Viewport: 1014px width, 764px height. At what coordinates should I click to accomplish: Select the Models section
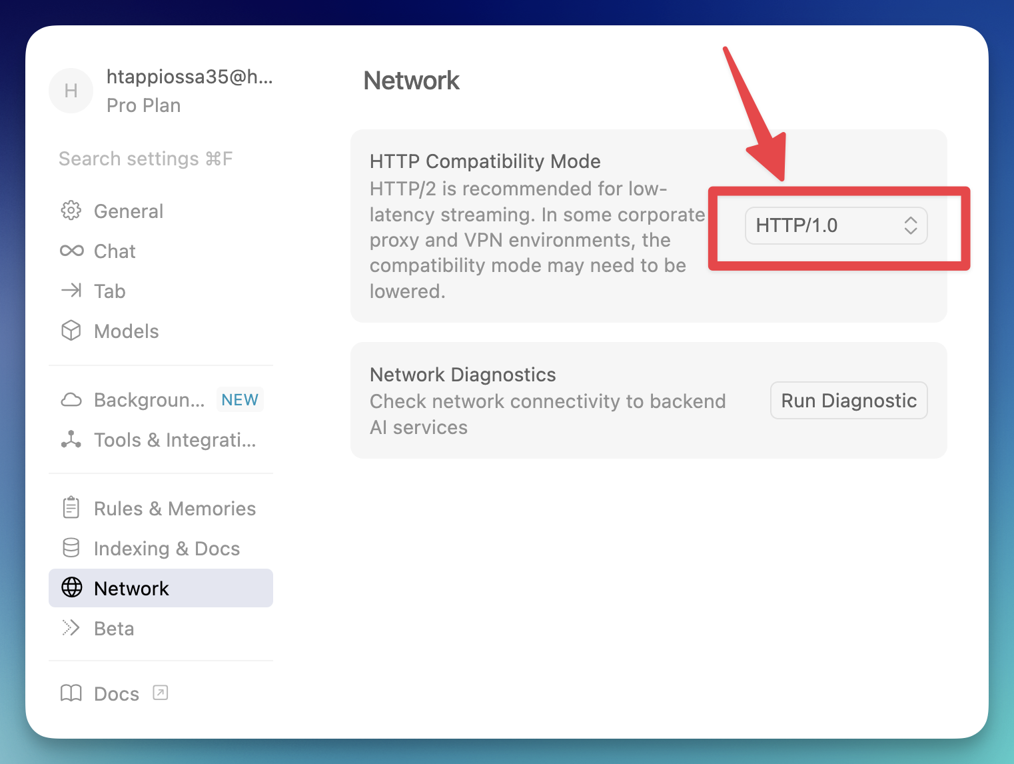tap(161, 331)
